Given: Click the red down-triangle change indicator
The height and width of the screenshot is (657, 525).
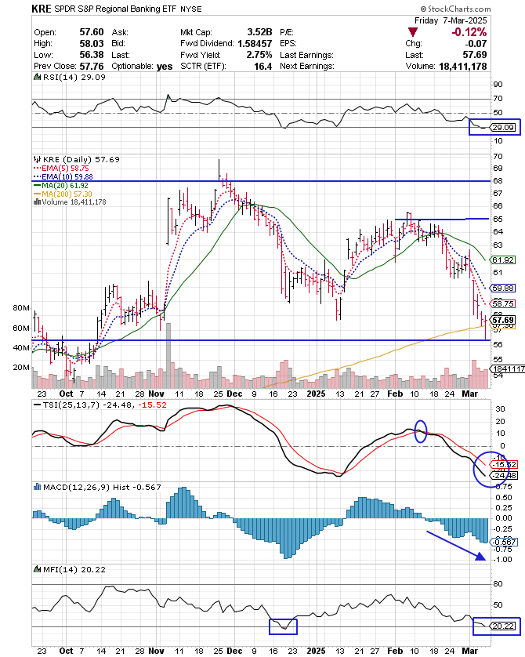Looking at the screenshot, I should [413, 32].
